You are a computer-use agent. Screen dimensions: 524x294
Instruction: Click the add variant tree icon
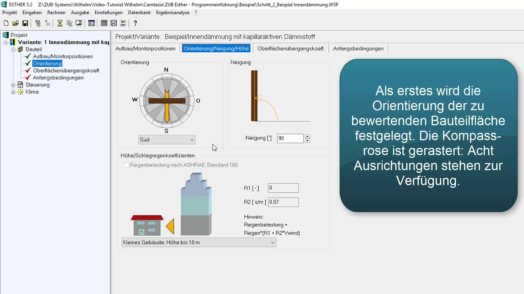click(38, 23)
